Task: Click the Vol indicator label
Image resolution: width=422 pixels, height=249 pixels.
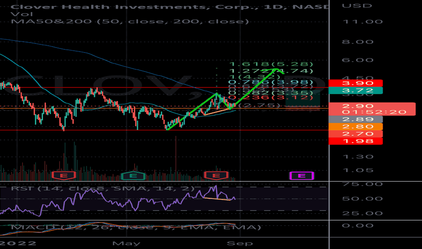Action: point(22,14)
